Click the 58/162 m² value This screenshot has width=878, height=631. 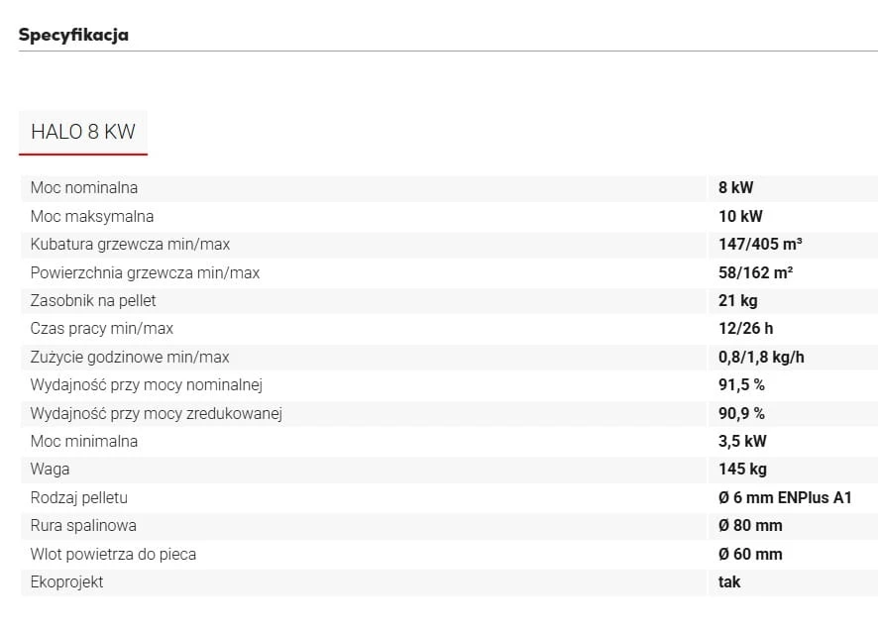click(755, 272)
